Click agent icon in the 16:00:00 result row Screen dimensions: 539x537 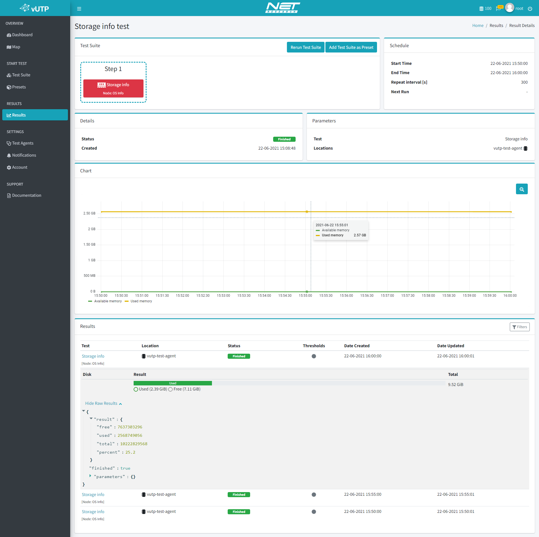[x=144, y=356]
